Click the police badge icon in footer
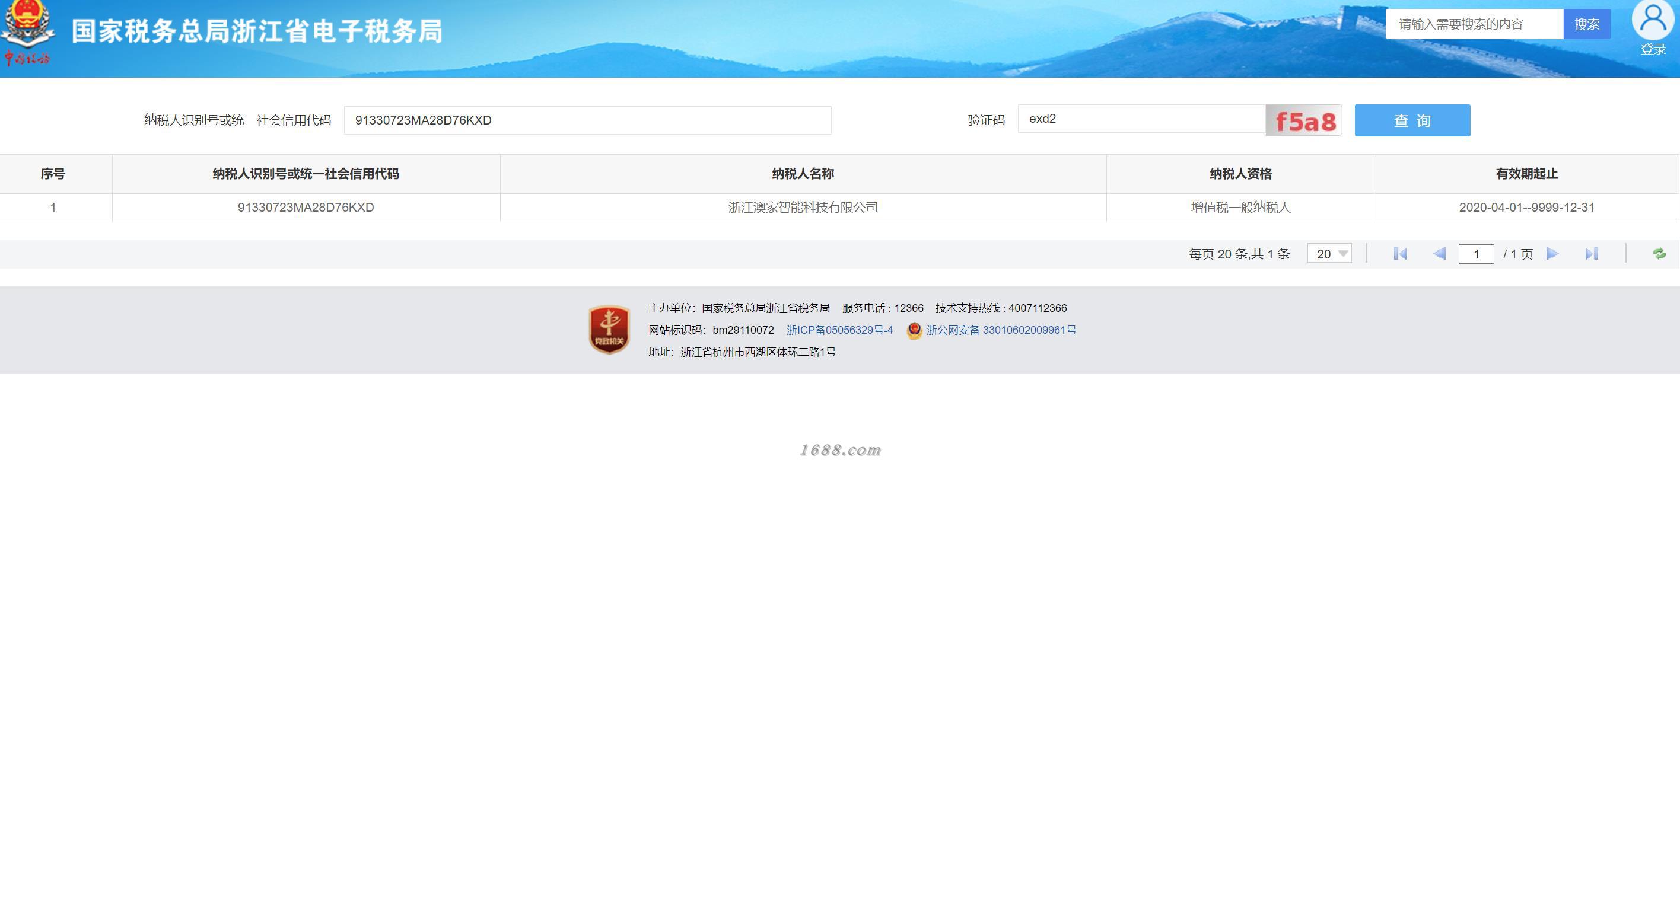The width and height of the screenshot is (1680, 897). [914, 330]
